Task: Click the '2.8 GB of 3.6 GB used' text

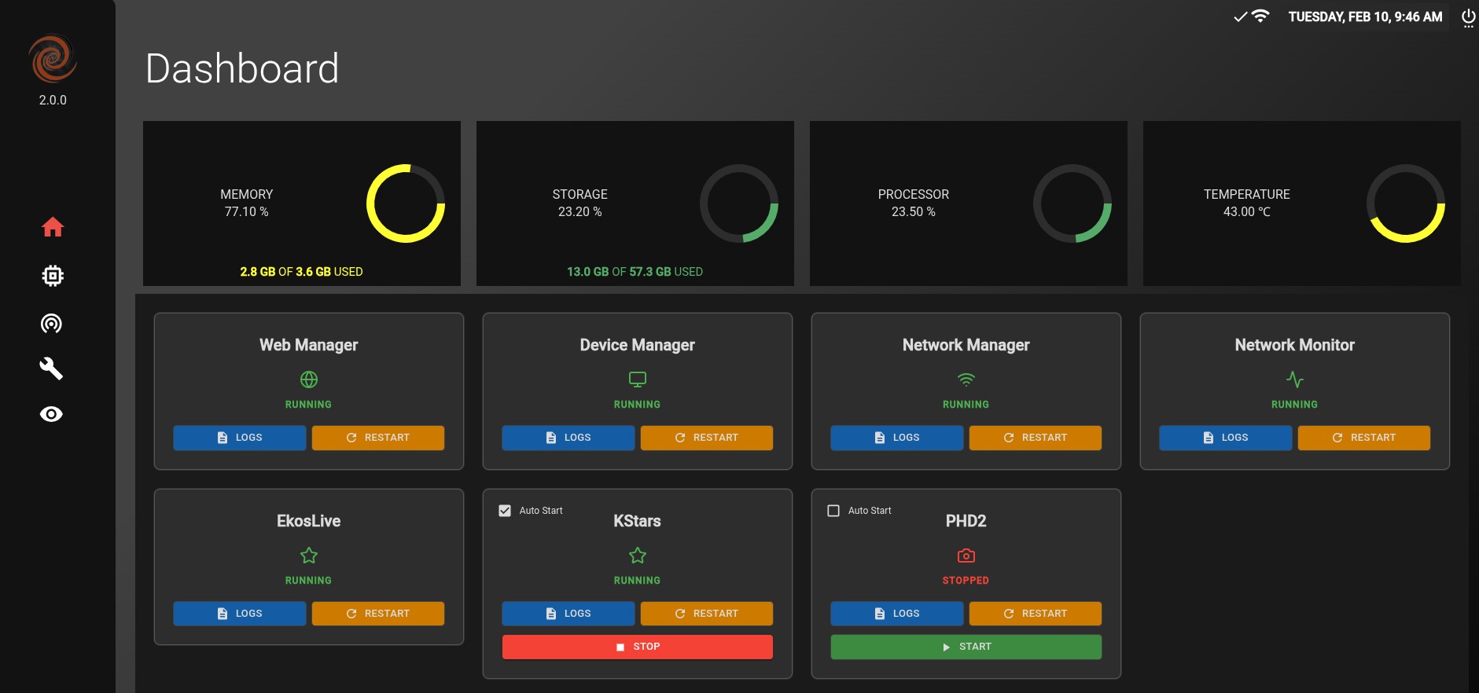Action: [x=302, y=272]
